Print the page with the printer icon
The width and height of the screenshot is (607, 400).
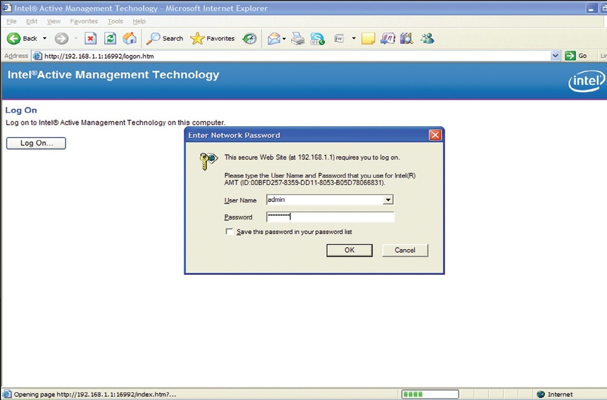tap(298, 39)
